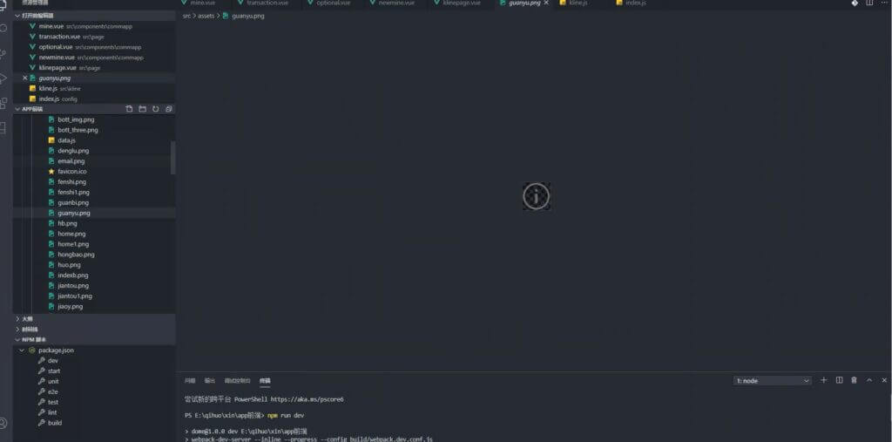Split the terminal panel
This screenshot has width=892, height=442.
pyautogui.click(x=839, y=380)
